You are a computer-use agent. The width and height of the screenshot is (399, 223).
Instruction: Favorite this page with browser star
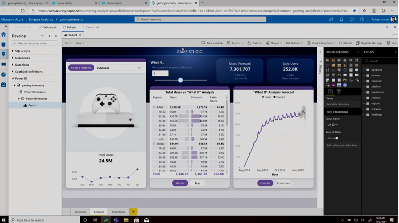point(354,11)
